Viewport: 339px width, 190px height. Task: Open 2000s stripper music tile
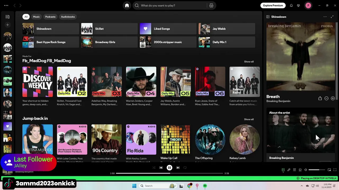coord(168,42)
